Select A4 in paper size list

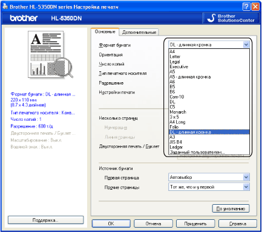(x=209, y=51)
